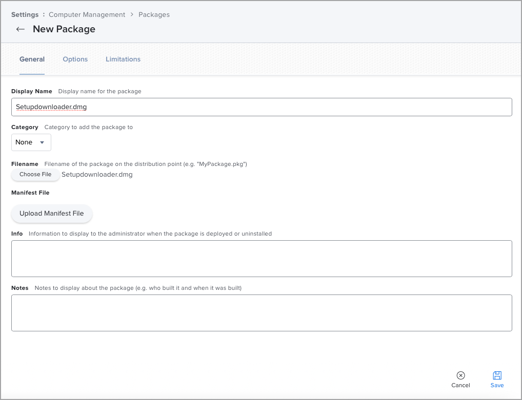Screen dimensions: 522x400
Task: Open Computer Management from the breadcrumb
Action: (x=87, y=14)
